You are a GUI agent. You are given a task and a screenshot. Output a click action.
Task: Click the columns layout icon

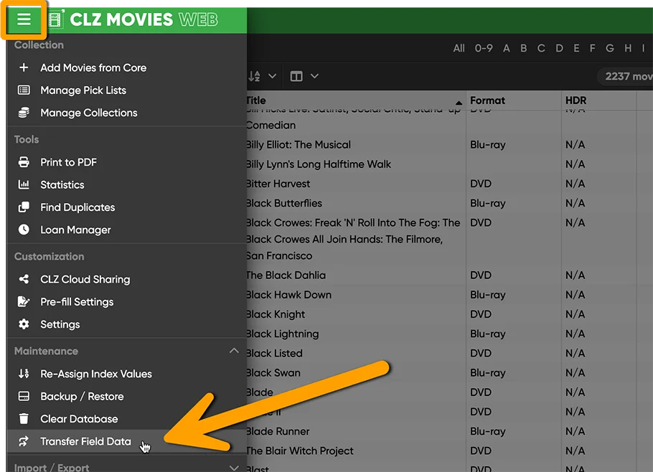click(x=296, y=76)
